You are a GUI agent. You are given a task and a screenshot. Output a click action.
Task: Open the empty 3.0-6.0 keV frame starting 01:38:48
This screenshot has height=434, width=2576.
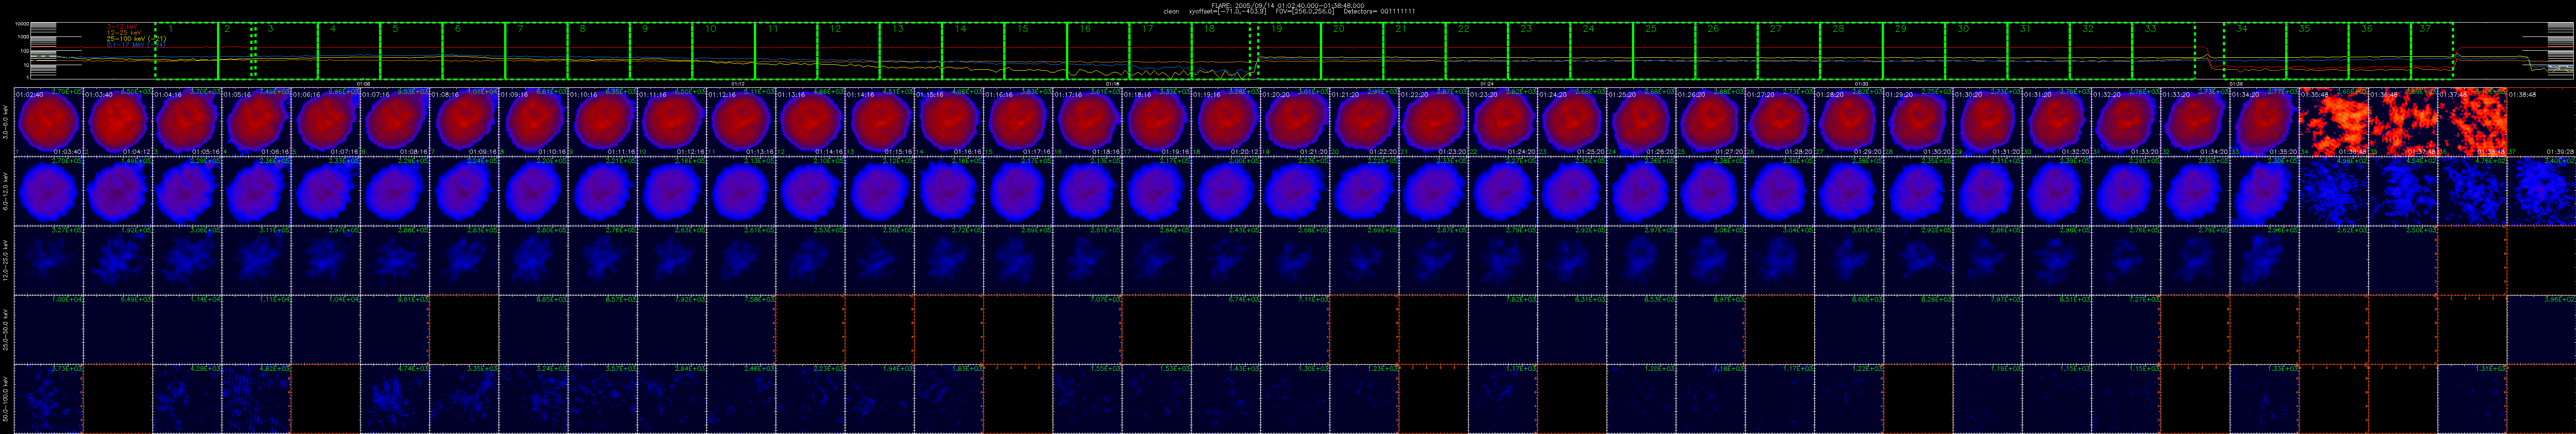click(x=2541, y=122)
